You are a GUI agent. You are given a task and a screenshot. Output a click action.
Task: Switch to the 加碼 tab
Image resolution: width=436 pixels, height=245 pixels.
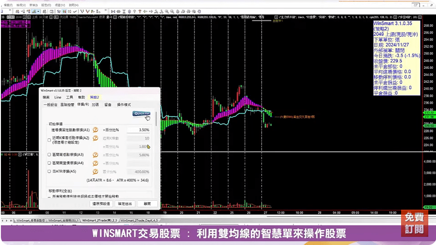point(95,105)
